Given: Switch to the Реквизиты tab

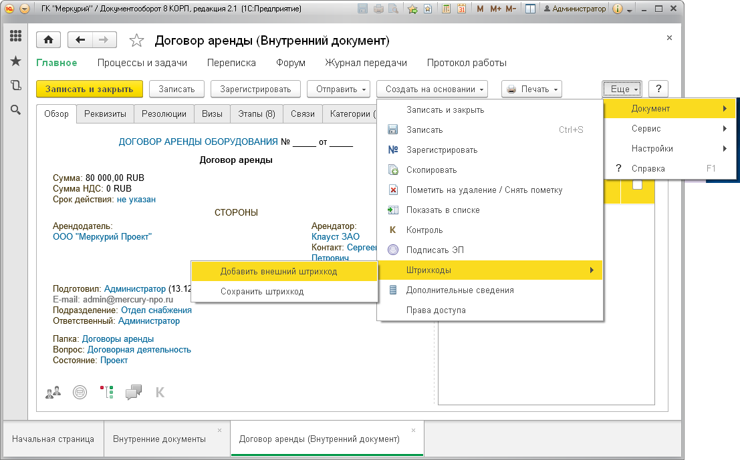Looking at the screenshot, I should coord(105,113).
